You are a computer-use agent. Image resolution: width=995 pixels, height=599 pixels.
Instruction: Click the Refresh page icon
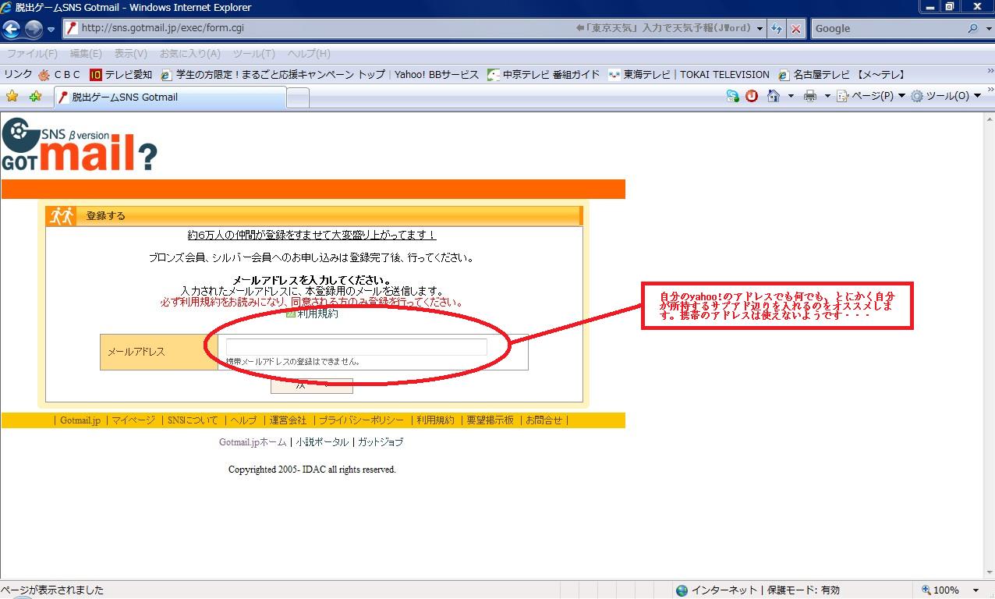point(776,29)
